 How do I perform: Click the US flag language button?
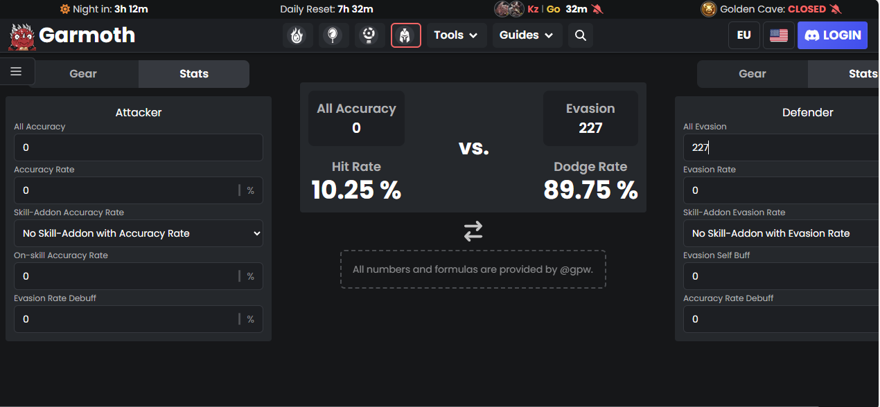pos(779,35)
